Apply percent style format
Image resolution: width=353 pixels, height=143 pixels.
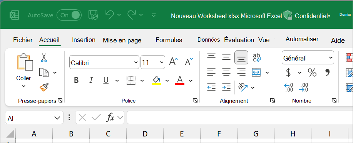pos(312,72)
